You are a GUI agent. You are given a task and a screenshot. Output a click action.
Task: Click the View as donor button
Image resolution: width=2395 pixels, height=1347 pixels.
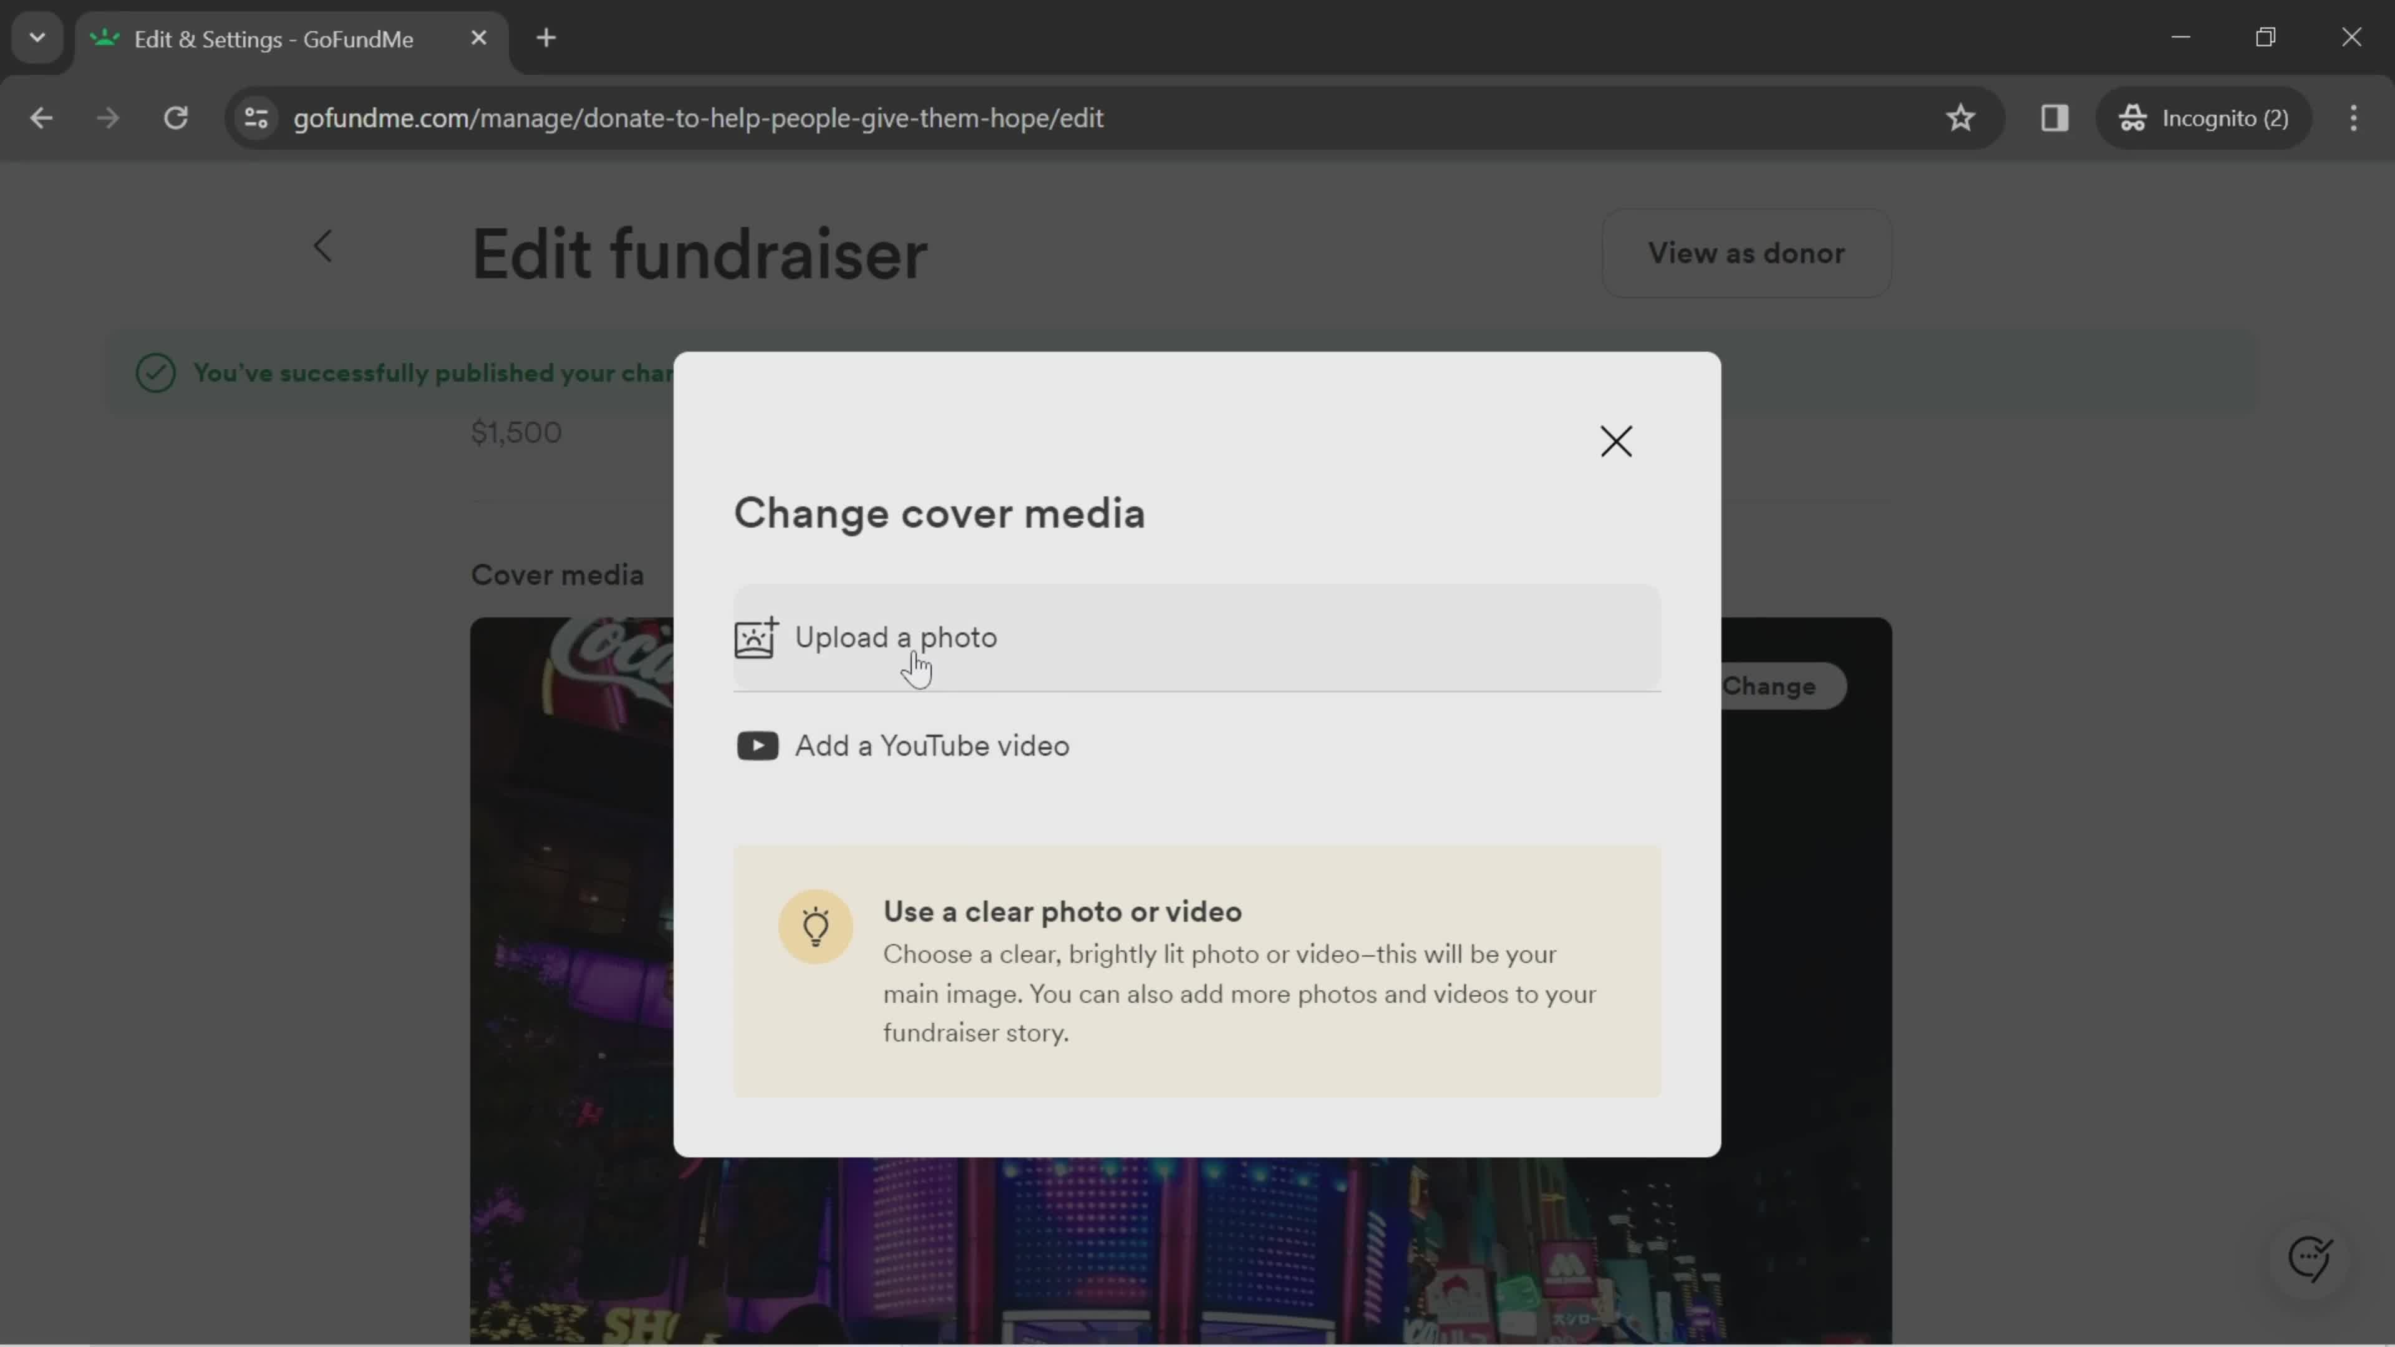pos(1747,252)
